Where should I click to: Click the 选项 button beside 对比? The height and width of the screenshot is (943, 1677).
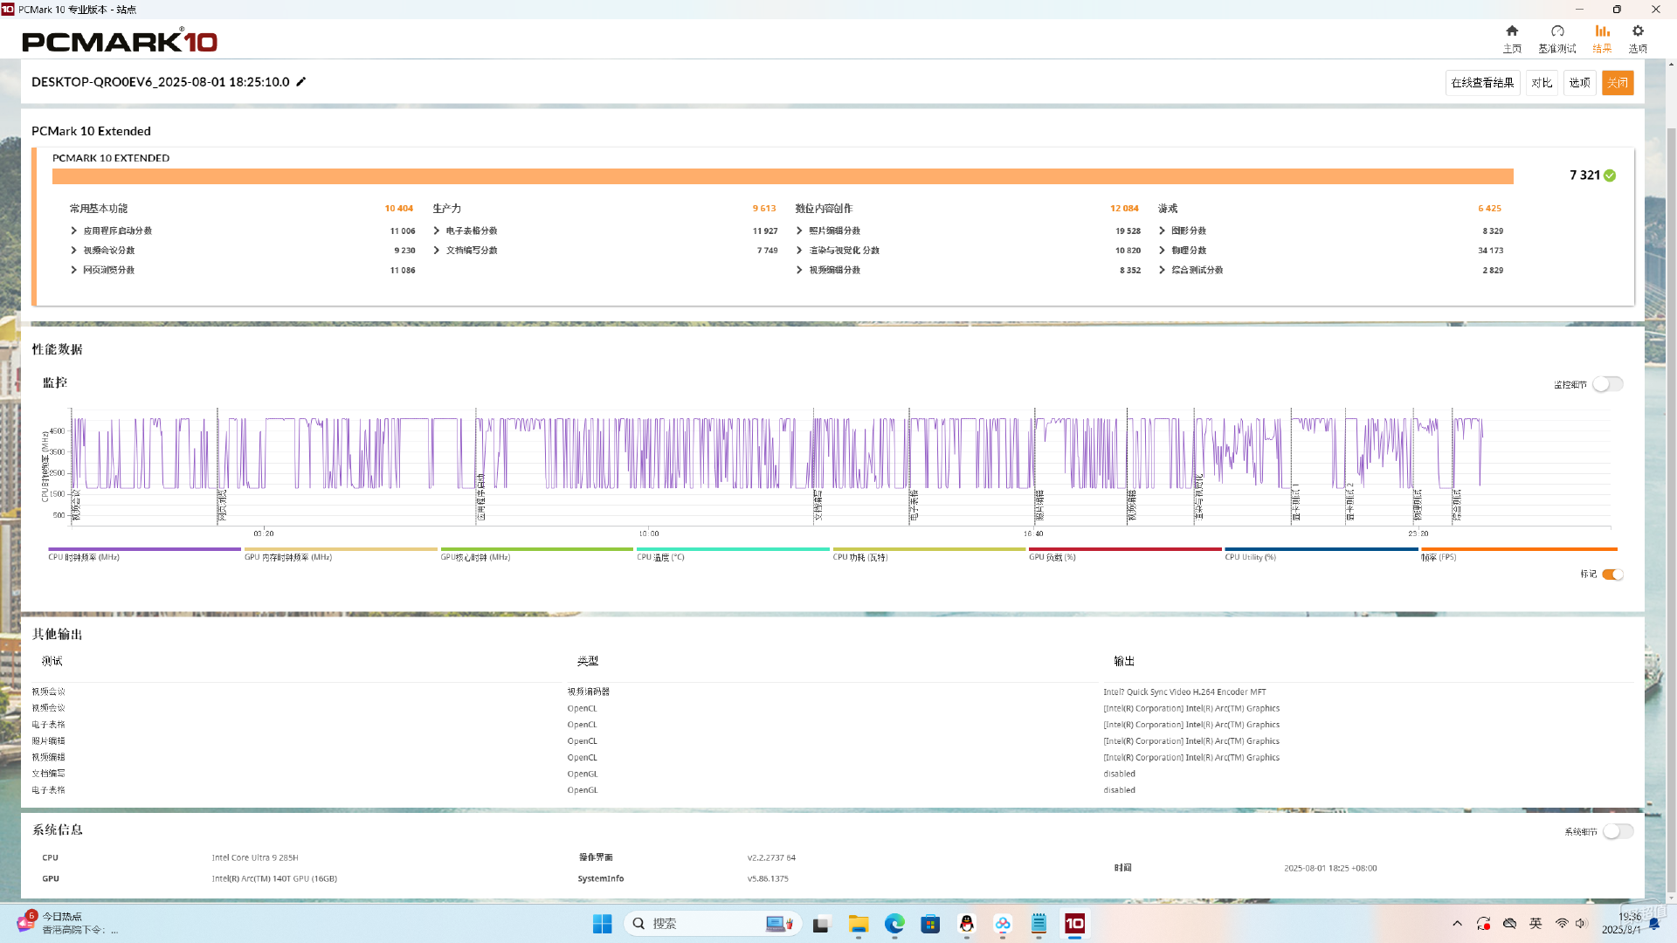(x=1579, y=83)
